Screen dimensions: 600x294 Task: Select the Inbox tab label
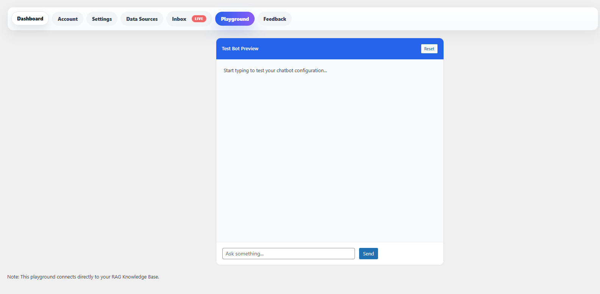coord(179,19)
